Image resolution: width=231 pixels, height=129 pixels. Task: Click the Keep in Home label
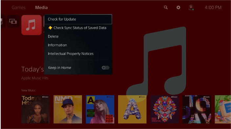pos(60,68)
